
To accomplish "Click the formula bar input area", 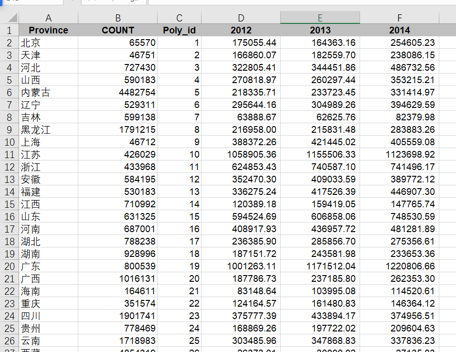I will (302, 2).
